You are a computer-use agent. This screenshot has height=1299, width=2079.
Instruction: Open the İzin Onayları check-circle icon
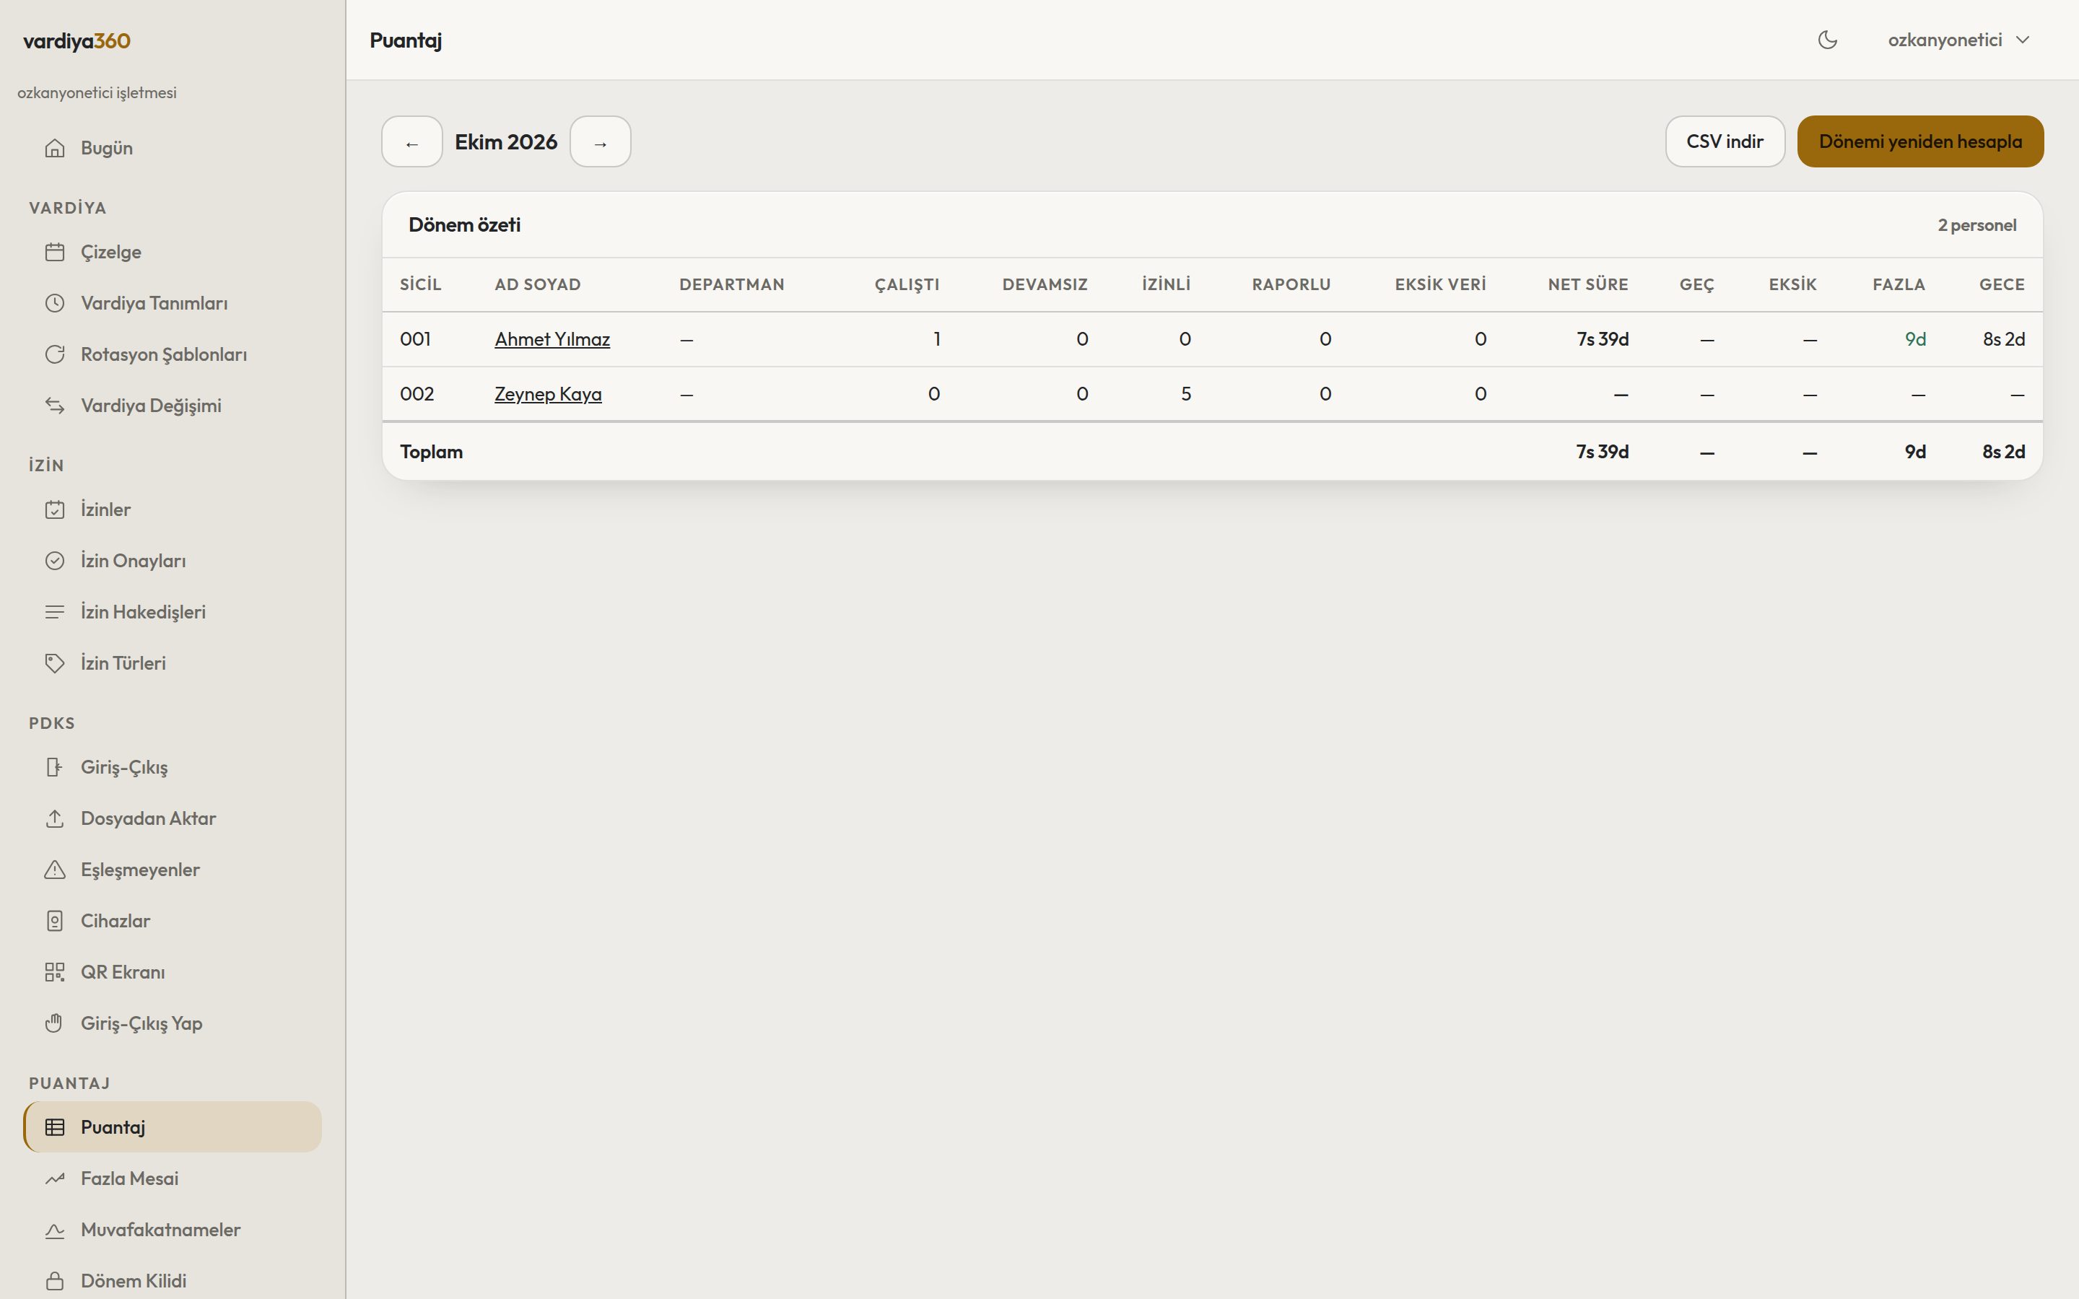click(x=55, y=561)
